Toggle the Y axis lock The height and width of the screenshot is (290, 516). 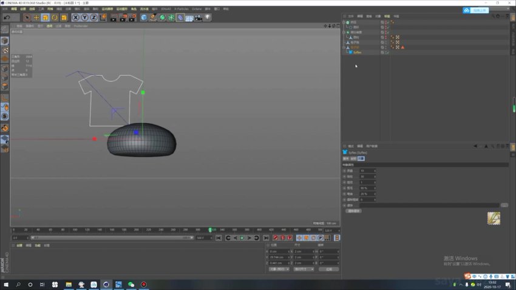tap(84, 18)
